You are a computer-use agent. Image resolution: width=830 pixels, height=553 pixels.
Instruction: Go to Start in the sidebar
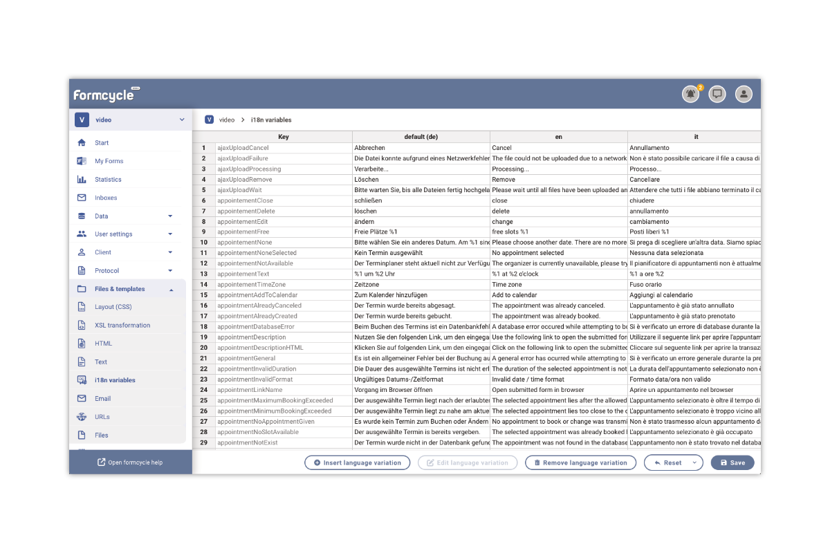[102, 143]
